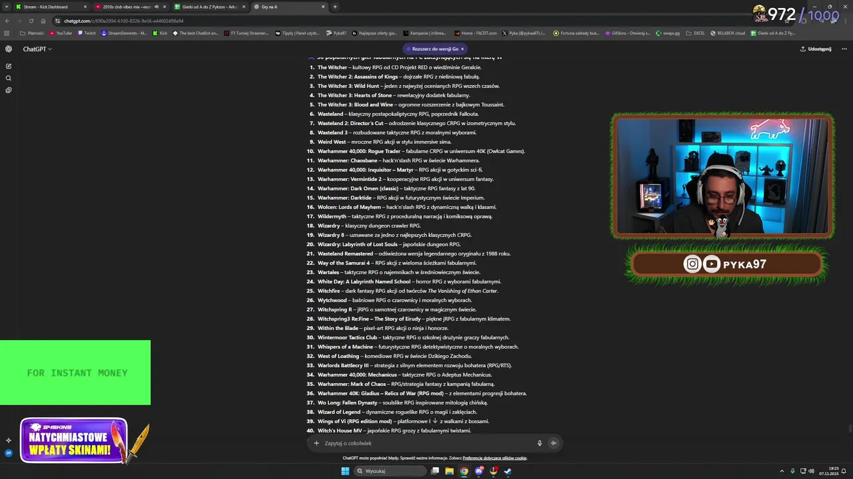Open the library icon in ChatGPT sidebar
This screenshot has height=479, width=853.
coord(9,90)
